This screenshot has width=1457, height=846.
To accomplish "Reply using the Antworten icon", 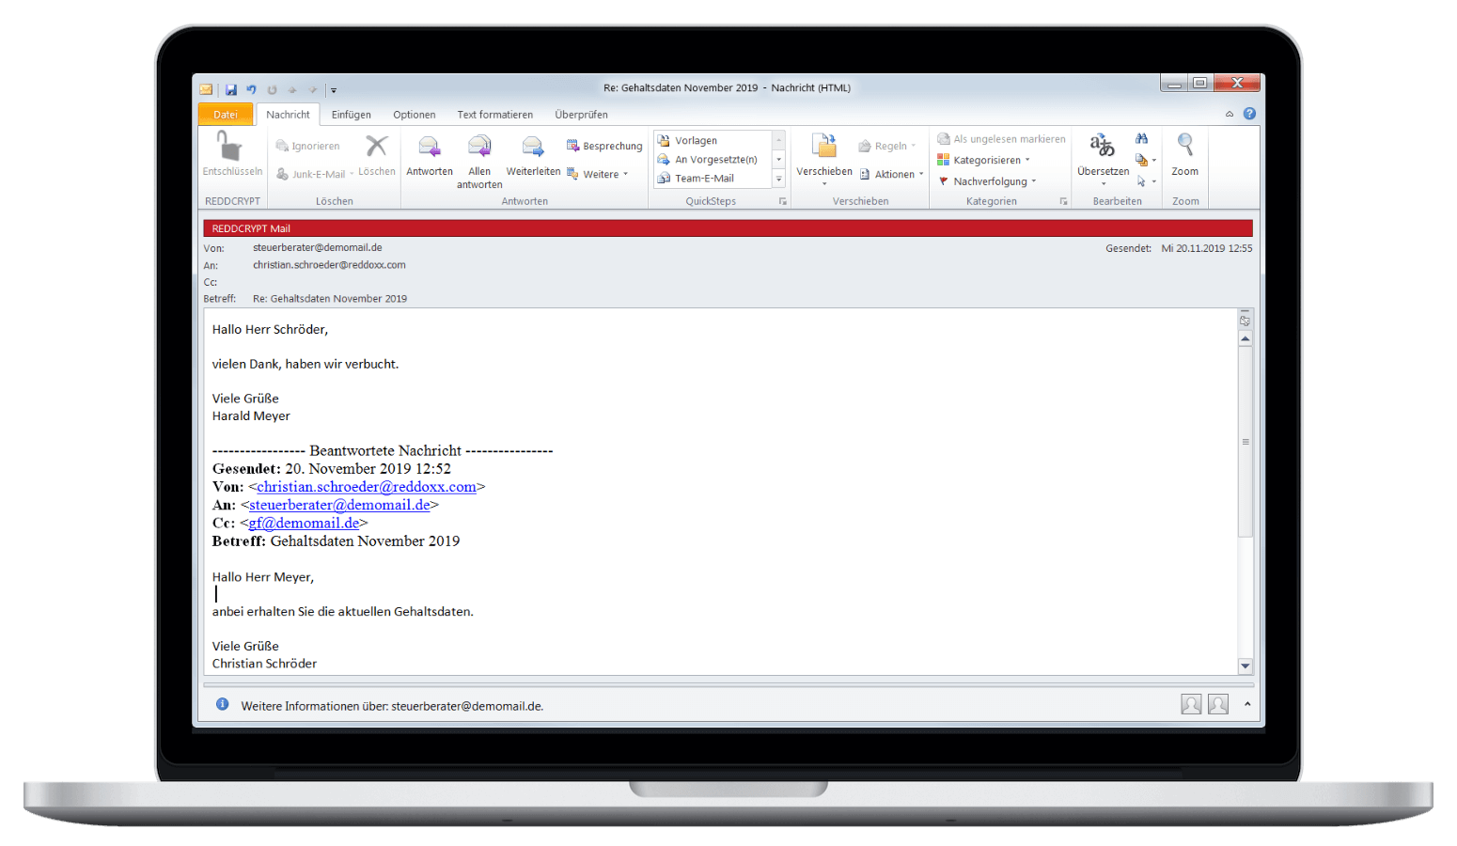I will [x=430, y=147].
